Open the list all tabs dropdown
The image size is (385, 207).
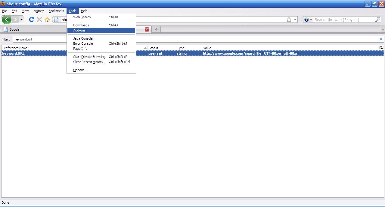pyautogui.click(x=383, y=29)
